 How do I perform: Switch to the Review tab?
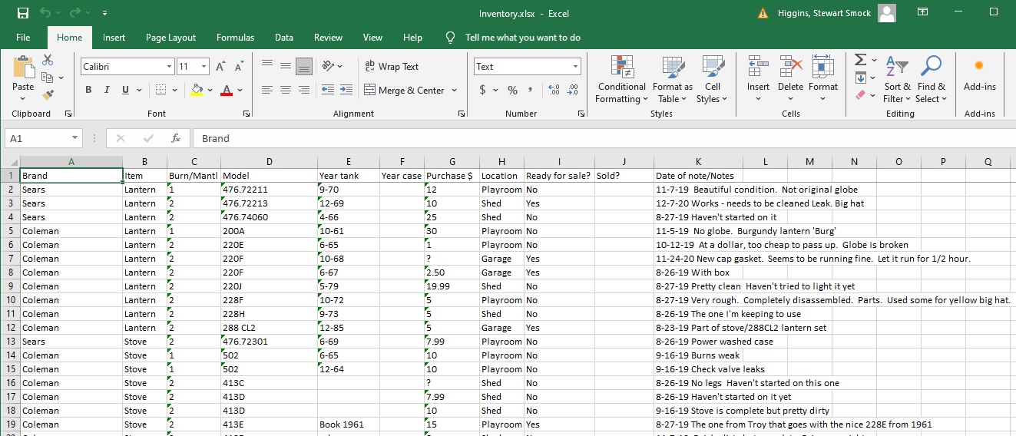pyautogui.click(x=328, y=38)
